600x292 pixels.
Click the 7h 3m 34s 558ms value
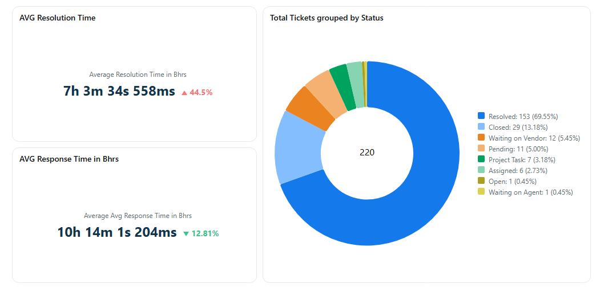119,91
